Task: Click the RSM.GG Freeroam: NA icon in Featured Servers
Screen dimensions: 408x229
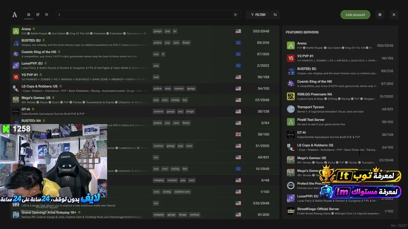Action: point(291,96)
